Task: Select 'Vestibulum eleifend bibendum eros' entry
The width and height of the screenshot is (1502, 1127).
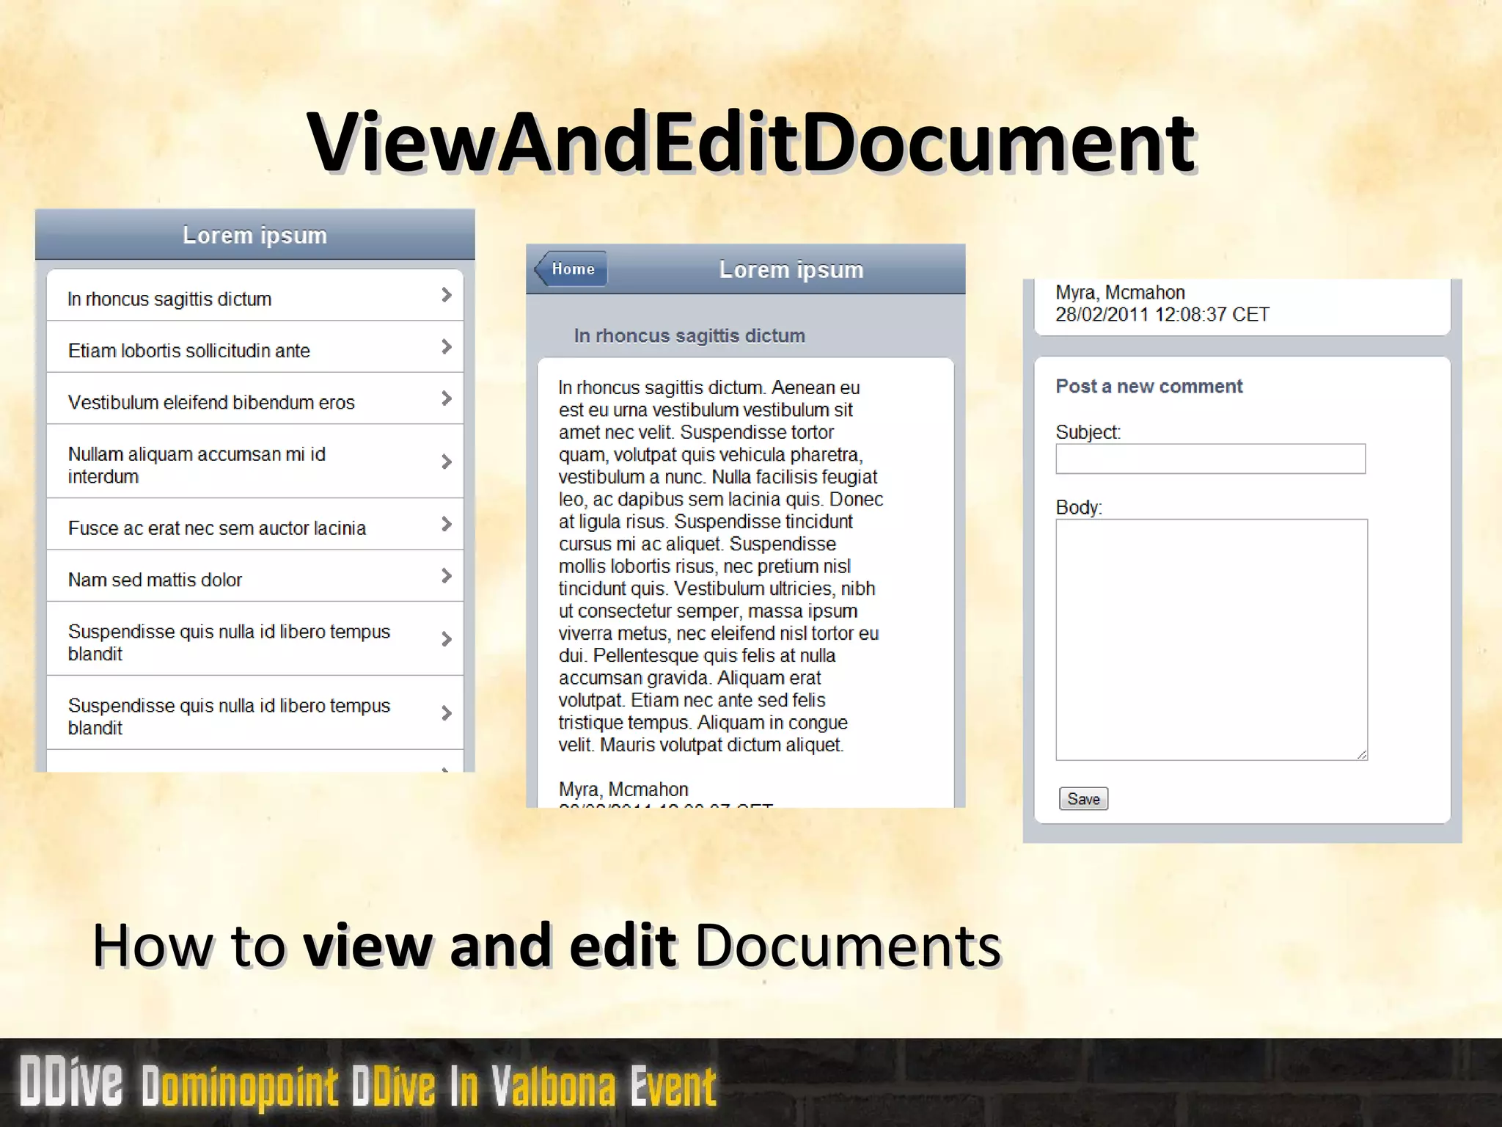Action: coord(254,398)
